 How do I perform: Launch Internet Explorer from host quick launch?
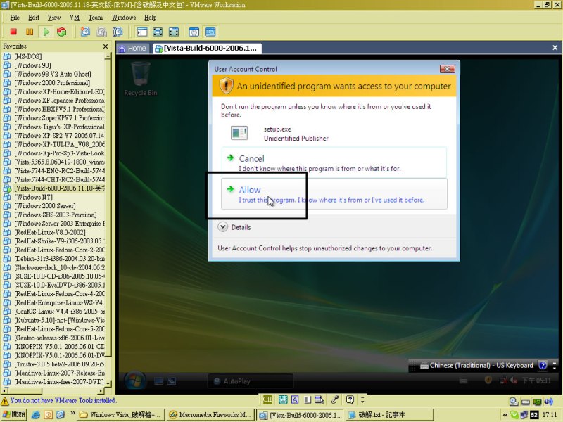tap(36, 415)
